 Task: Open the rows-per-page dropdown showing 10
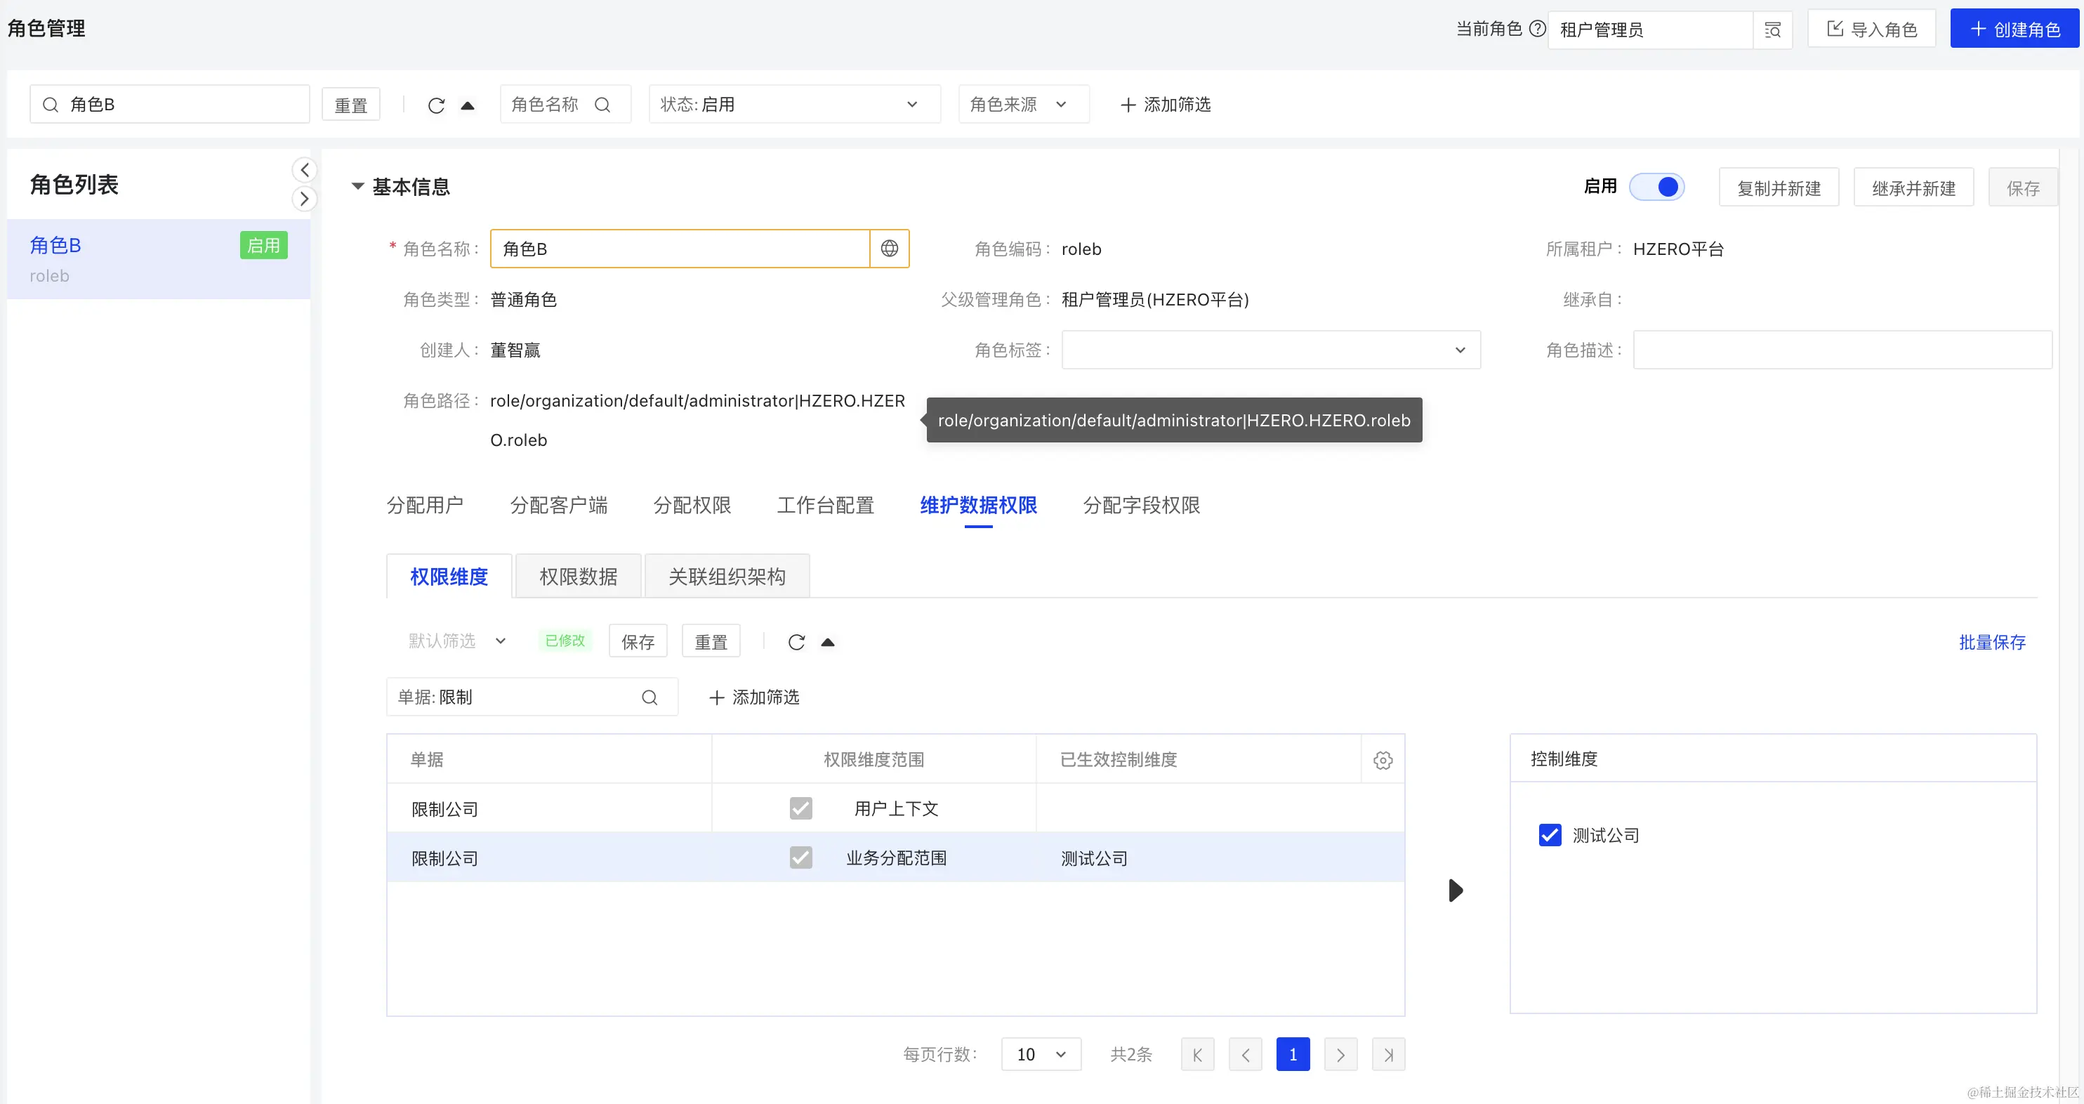coord(1041,1055)
